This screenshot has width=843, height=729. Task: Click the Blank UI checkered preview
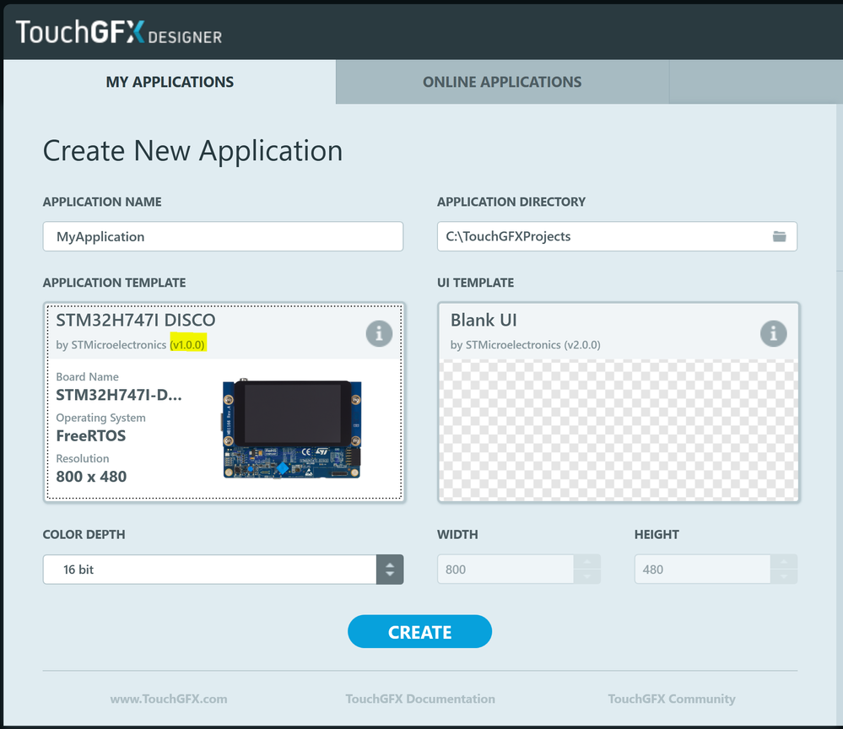tap(619, 430)
